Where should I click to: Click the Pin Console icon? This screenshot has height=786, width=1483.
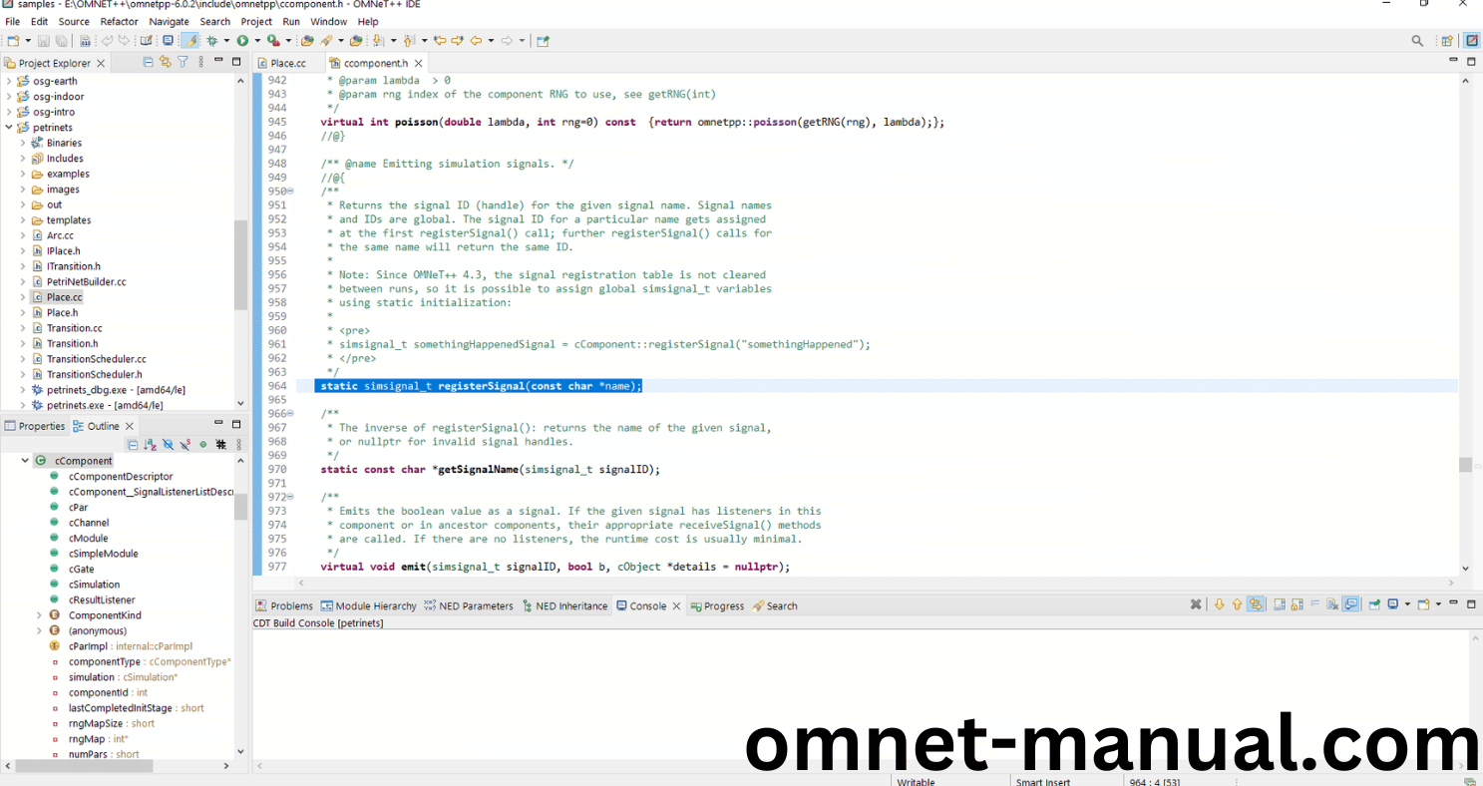[1374, 604]
